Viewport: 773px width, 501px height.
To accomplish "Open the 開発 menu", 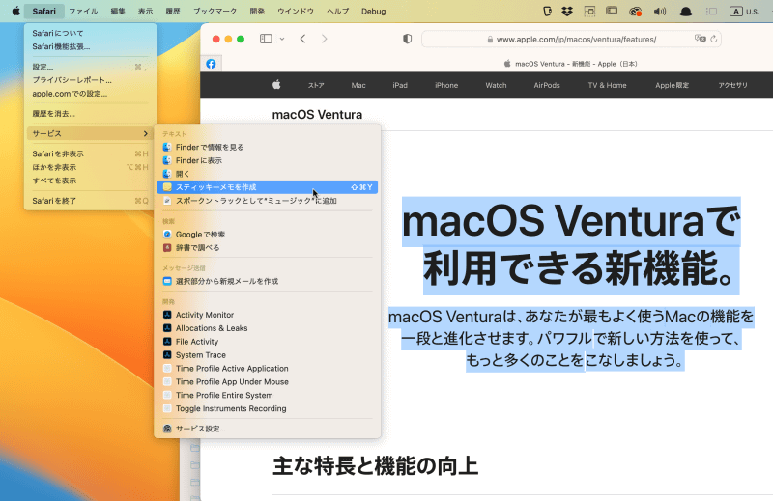I will click(x=257, y=11).
